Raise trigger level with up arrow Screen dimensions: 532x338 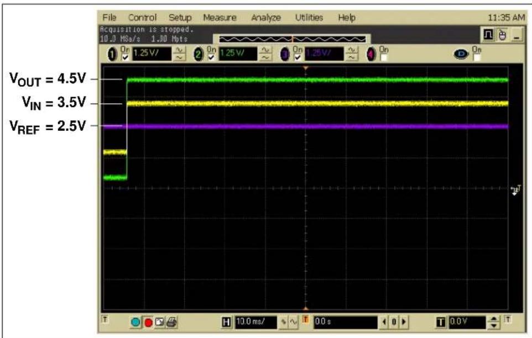coord(494,319)
